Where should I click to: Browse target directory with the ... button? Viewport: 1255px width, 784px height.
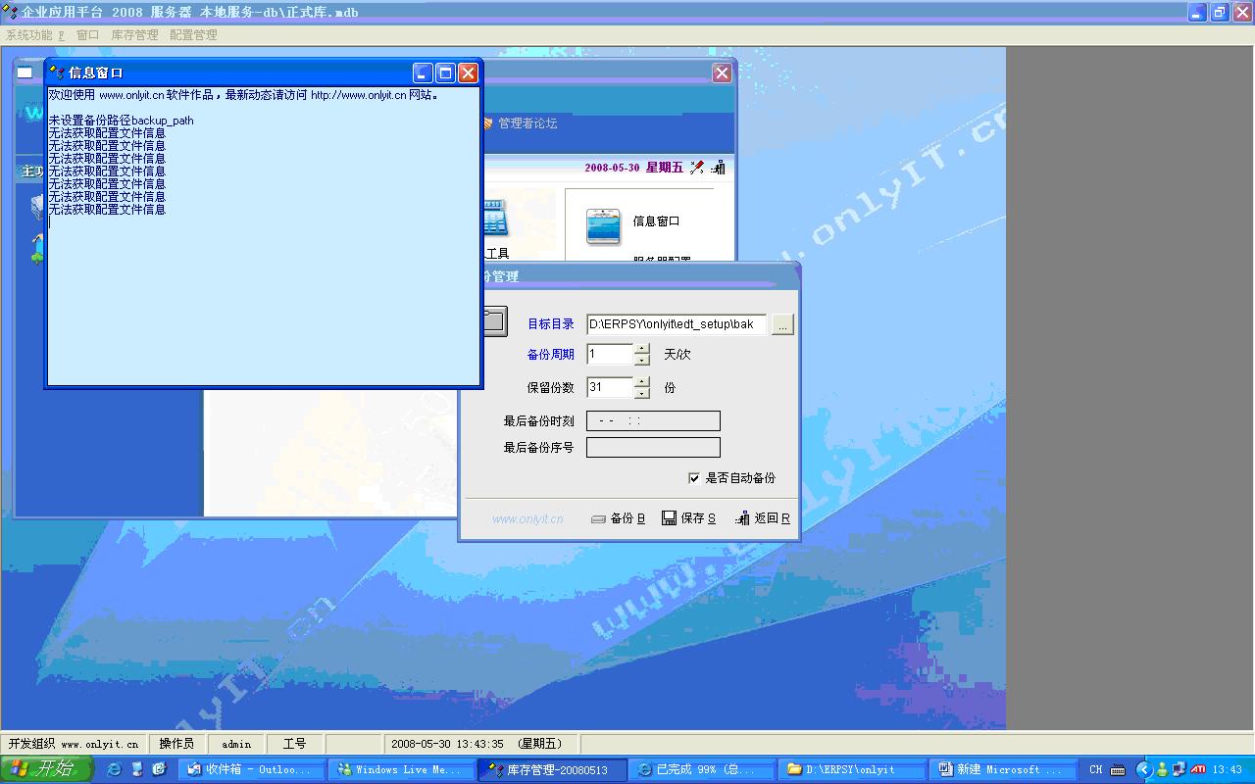click(781, 324)
